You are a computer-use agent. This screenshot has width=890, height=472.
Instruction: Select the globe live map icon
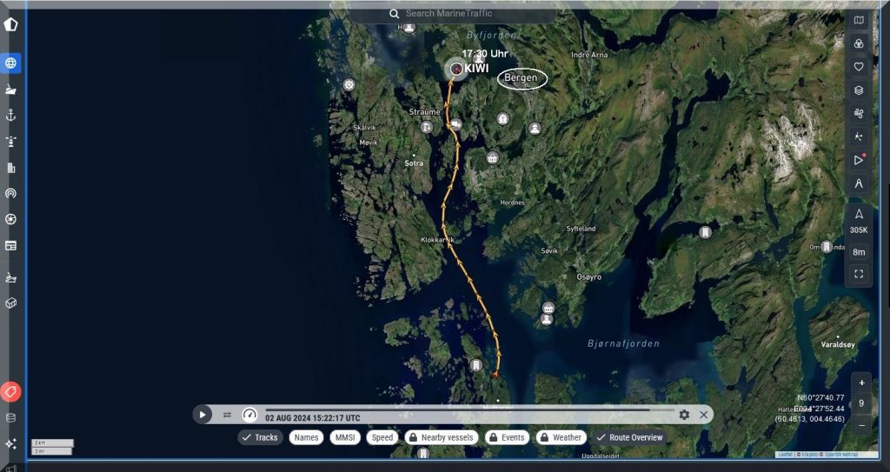[11, 63]
